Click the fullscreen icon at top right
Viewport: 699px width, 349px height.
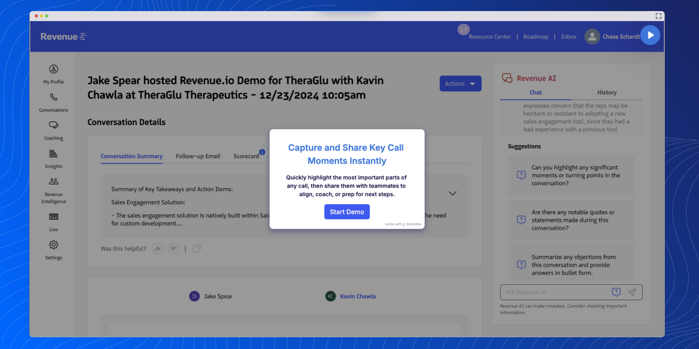(x=658, y=16)
